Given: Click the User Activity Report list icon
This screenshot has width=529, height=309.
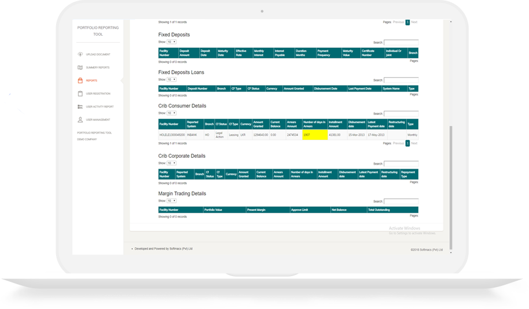Looking at the screenshot, I should click(80, 107).
